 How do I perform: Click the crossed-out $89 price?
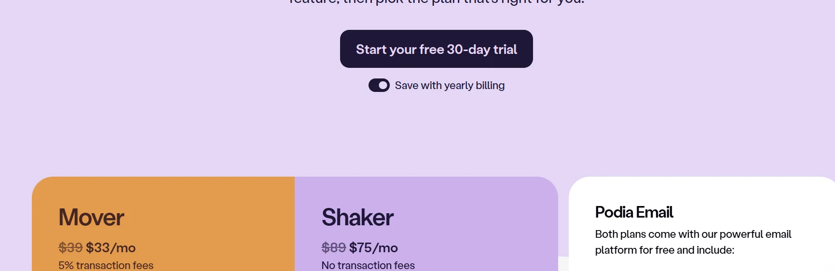(x=333, y=248)
